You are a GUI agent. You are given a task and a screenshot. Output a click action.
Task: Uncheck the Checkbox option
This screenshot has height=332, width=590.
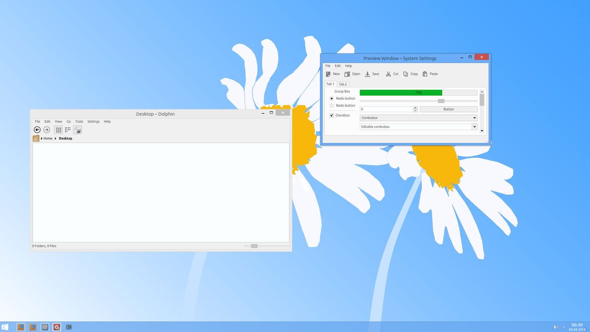[x=332, y=115]
